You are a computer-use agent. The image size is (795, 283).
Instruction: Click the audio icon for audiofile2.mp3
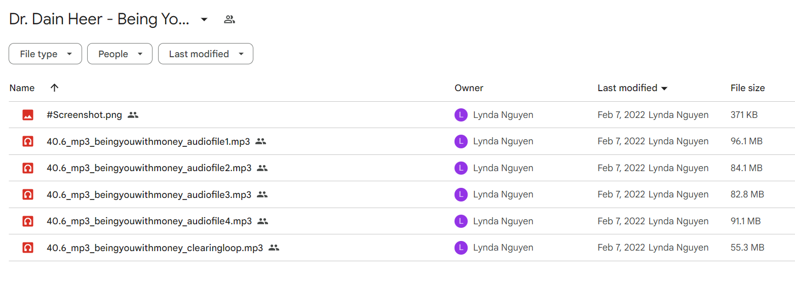point(28,168)
